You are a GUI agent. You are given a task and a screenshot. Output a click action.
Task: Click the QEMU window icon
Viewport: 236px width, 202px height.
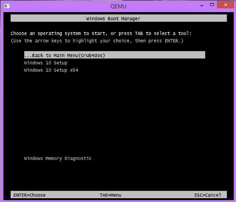pos(7,6)
